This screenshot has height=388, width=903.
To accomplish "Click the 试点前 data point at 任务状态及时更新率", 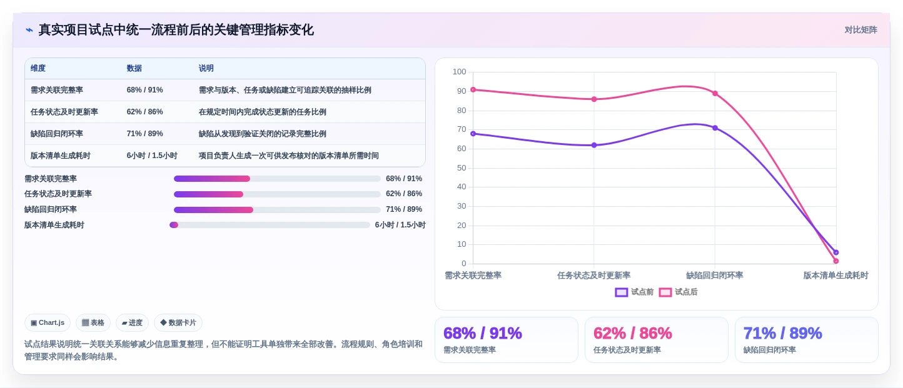I will pyautogui.click(x=594, y=145).
